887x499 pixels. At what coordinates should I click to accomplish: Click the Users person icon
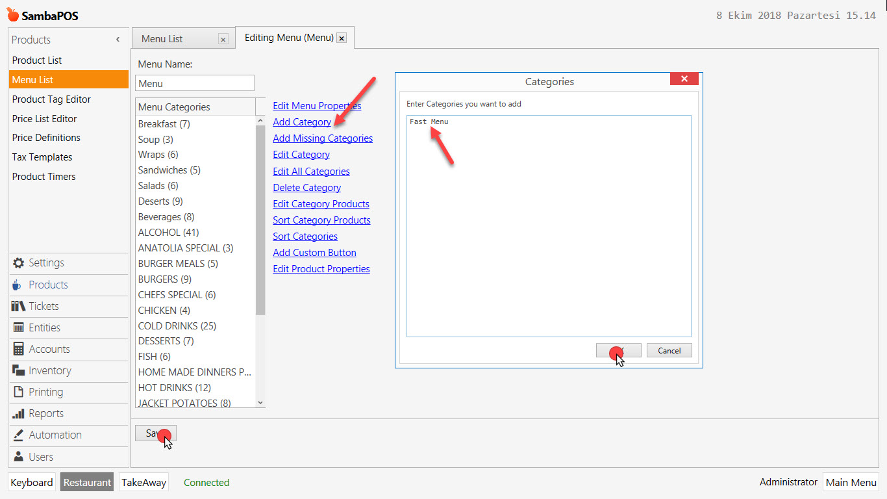[x=18, y=457]
